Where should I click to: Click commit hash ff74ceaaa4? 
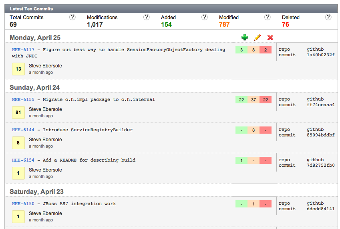(x=320, y=105)
